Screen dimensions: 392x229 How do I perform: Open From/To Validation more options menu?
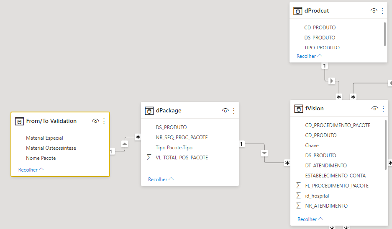point(104,121)
